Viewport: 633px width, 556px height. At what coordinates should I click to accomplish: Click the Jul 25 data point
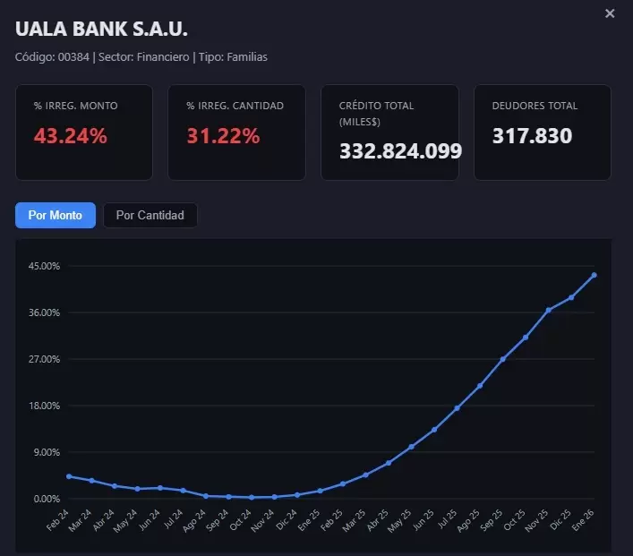458,408
